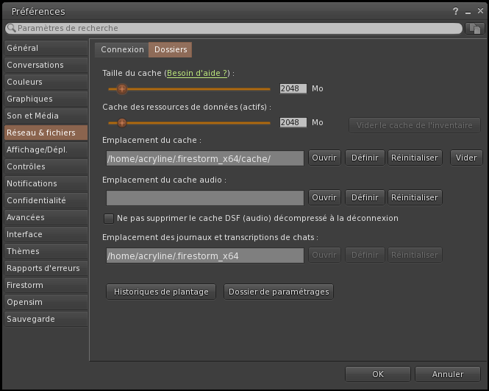Click the magnifier icon in the search field

point(11,28)
